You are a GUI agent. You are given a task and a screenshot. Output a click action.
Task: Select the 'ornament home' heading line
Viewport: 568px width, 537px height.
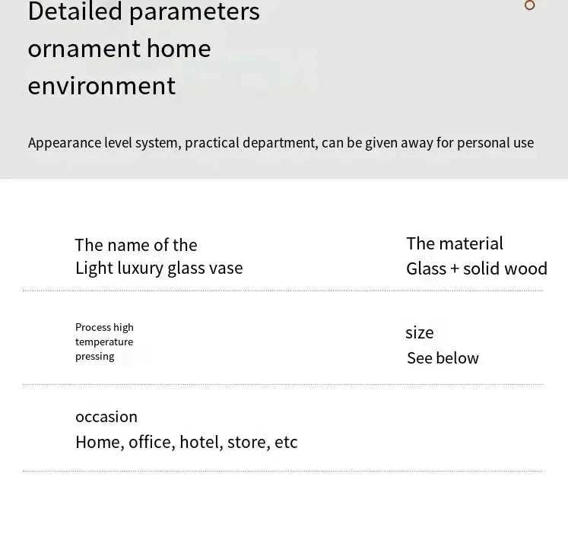[x=119, y=49]
